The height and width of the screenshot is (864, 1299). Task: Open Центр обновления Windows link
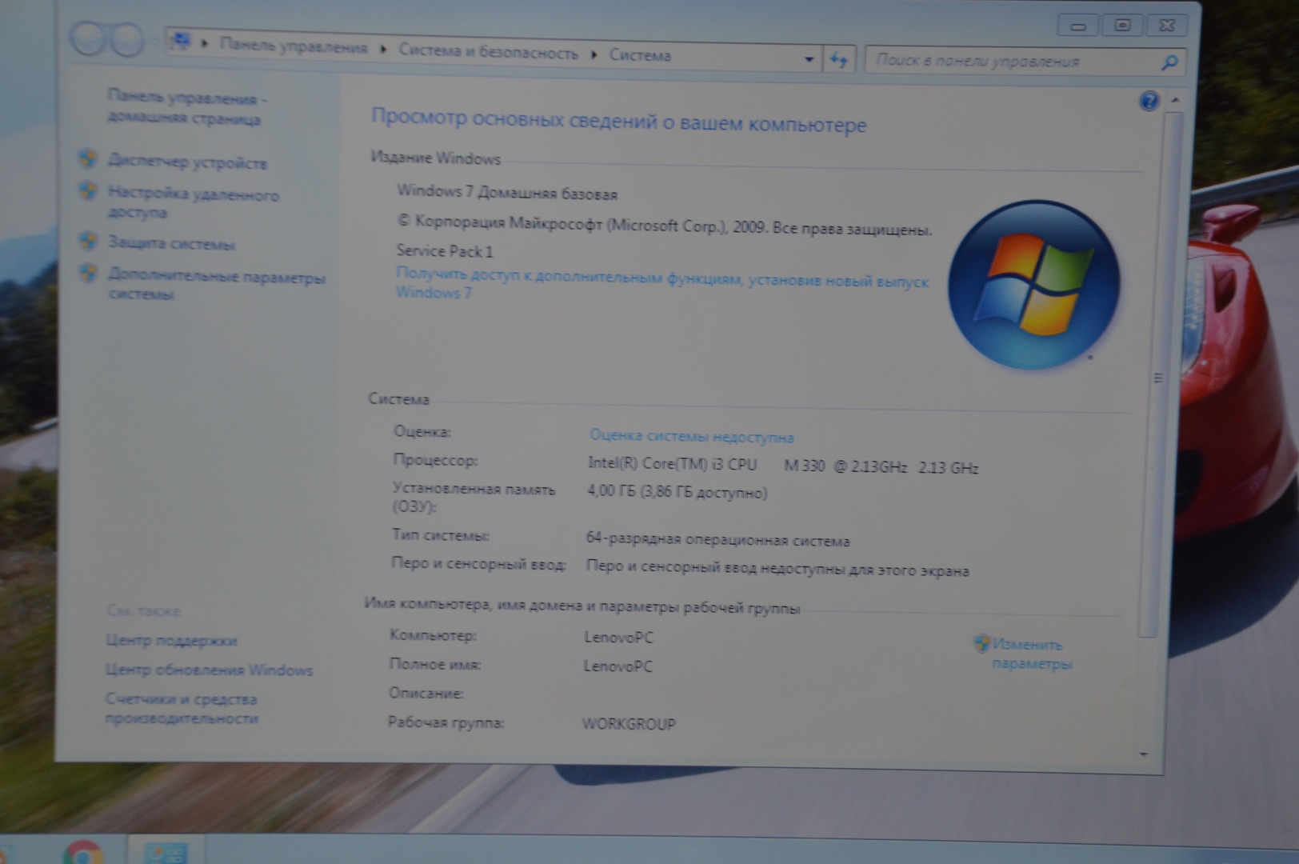(209, 670)
